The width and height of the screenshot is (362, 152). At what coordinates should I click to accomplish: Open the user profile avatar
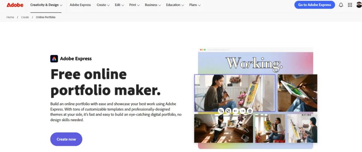coord(359,5)
